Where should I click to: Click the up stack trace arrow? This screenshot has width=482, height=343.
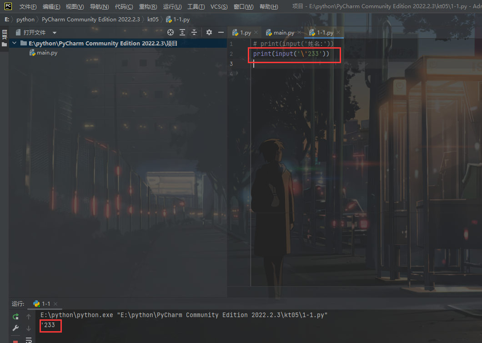[x=29, y=316]
